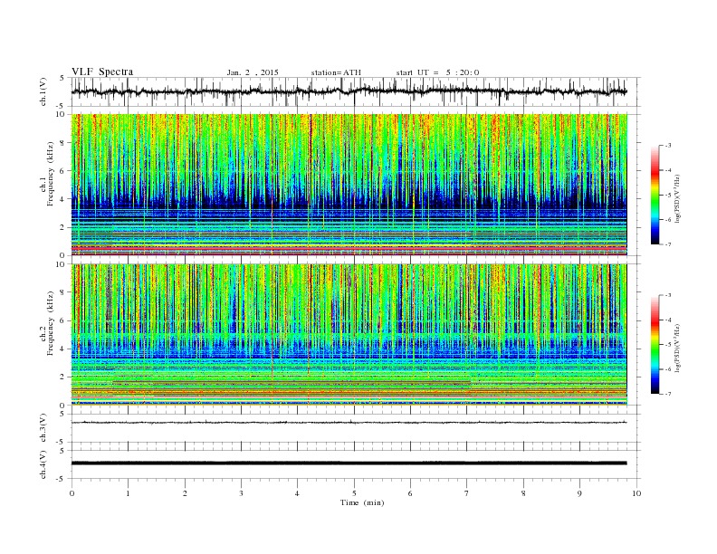
Task: Click the ch.3 voltage waveform trace
Action: point(349,423)
